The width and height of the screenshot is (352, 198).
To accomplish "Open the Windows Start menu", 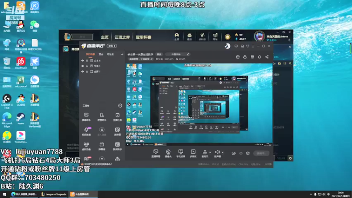I will pos(4,194).
